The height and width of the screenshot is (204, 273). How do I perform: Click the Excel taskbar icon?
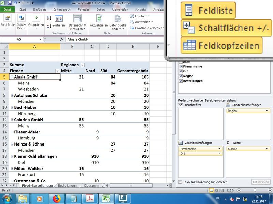pyautogui.click(x=106, y=199)
